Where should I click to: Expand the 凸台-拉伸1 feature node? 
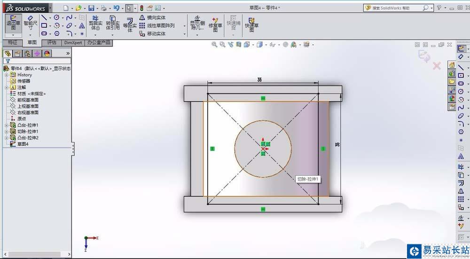tap(6, 126)
